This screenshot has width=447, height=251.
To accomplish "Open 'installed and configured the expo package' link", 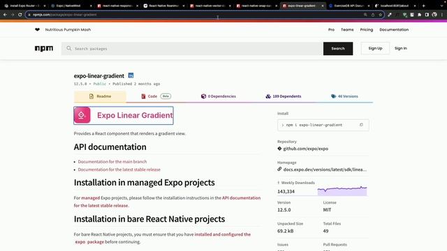I will pyautogui.click(x=163, y=238).
